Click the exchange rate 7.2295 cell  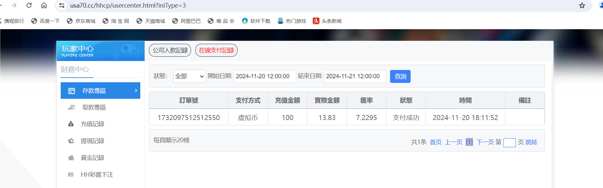click(x=367, y=118)
